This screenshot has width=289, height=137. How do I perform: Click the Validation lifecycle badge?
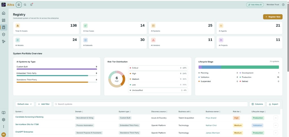point(257,125)
